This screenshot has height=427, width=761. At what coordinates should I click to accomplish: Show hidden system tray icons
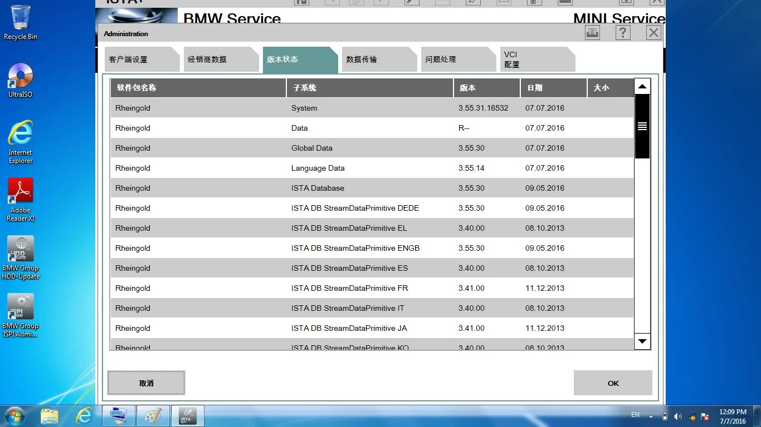[x=651, y=416]
